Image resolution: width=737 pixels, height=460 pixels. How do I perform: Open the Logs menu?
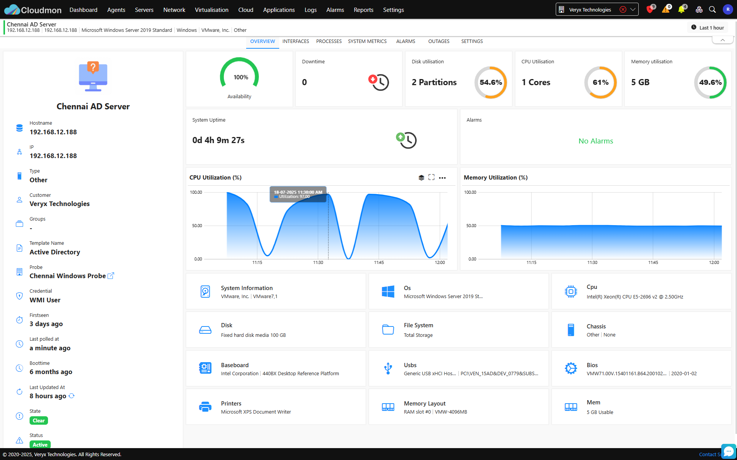pos(310,10)
